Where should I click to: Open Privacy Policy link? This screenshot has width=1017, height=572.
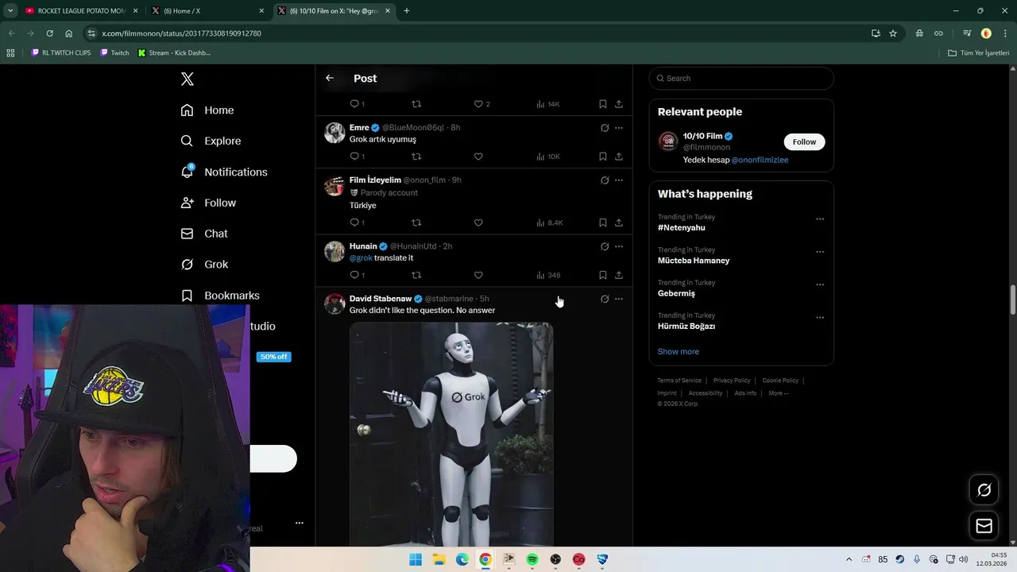pyautogui.click(x=732, y=381)
